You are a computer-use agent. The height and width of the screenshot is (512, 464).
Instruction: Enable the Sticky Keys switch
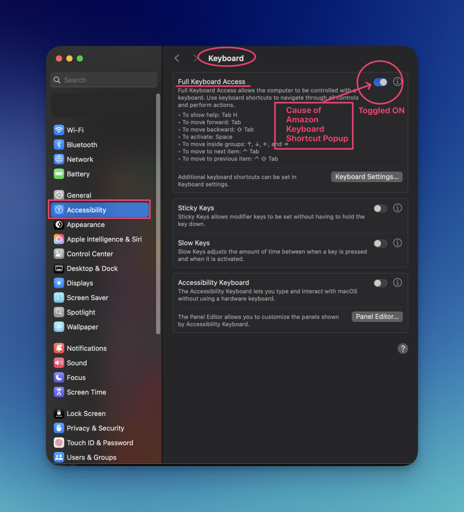[x=380, y=208]
